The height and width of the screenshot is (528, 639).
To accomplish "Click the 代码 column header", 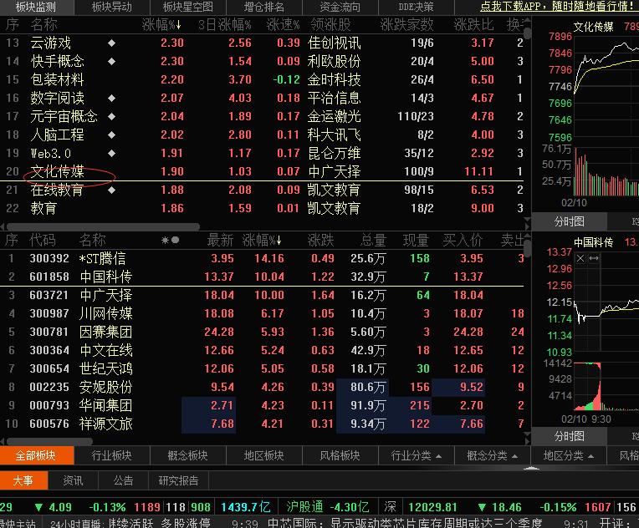I will pos(43,241).
